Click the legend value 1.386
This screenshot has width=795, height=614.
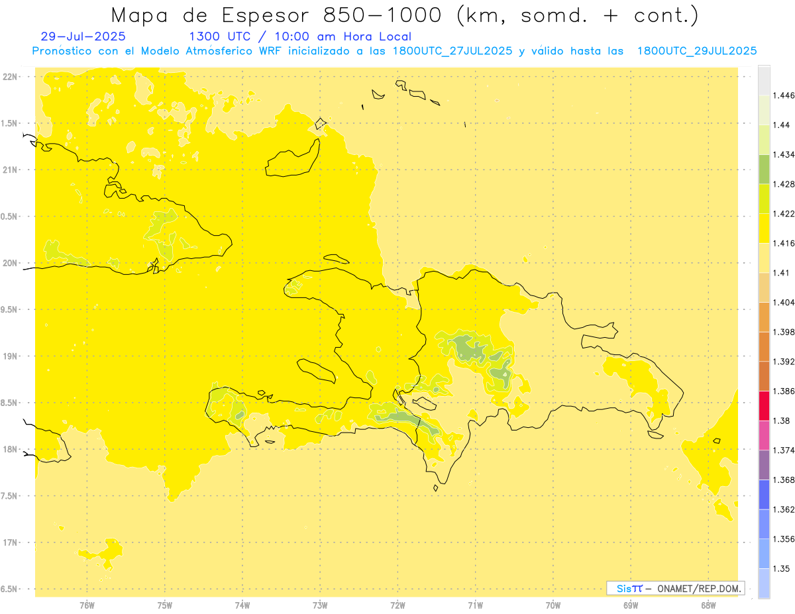click(784, 391)
